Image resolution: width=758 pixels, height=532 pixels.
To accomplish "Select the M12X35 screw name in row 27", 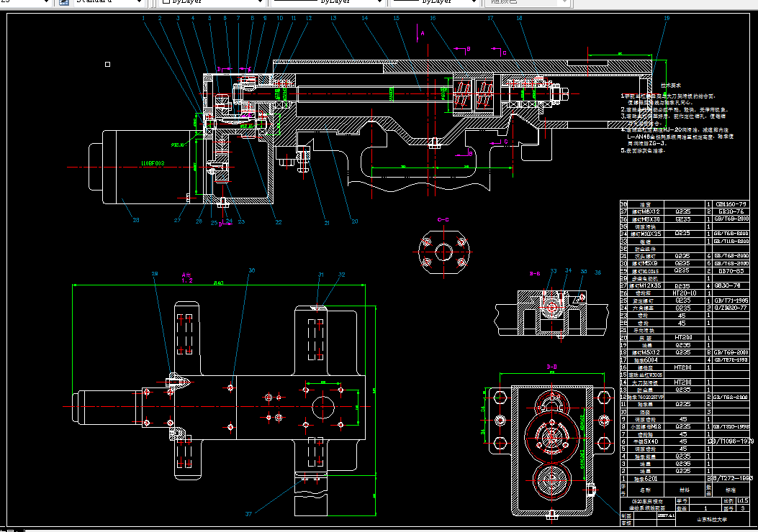I will (x=646, y=286).
